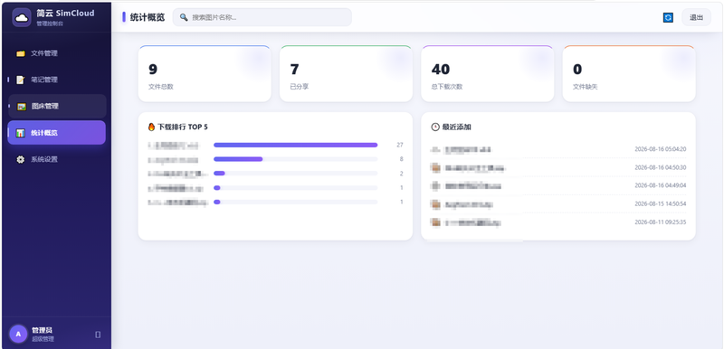
Task: Click the 文件总数 card showing 9
Action: pyautogui.click(x=205, y=73)
